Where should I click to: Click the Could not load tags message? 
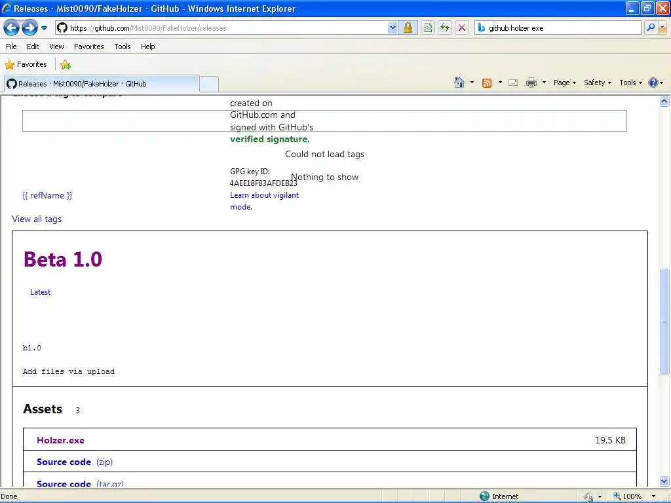(324, 154)
